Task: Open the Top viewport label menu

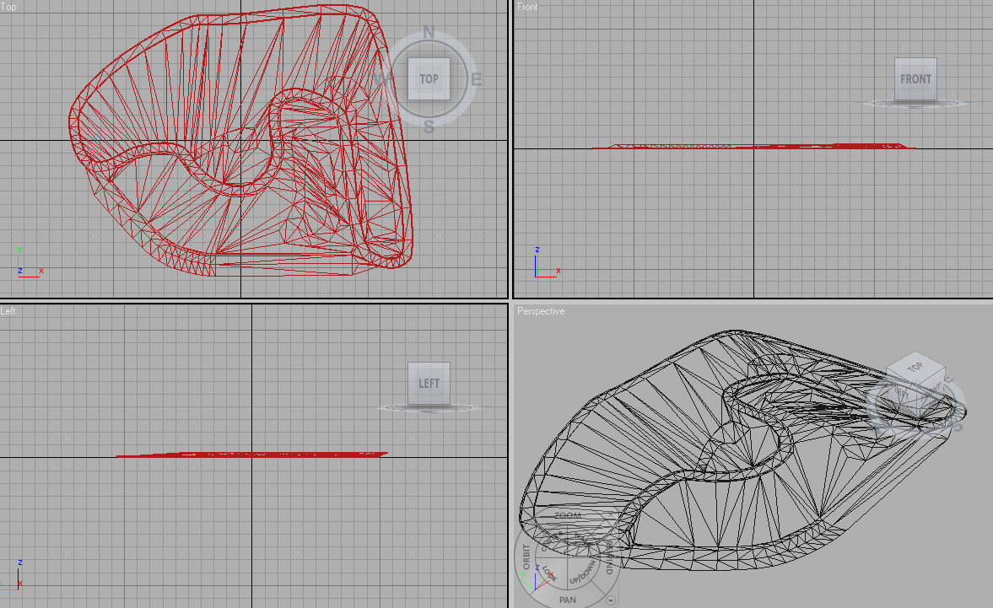Action: (x=8, y=7)
